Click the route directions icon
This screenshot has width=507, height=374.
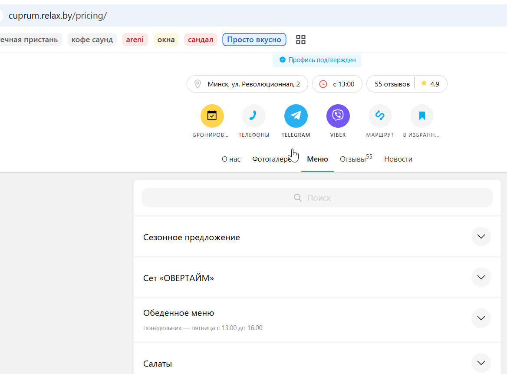[x=380, y=116]
